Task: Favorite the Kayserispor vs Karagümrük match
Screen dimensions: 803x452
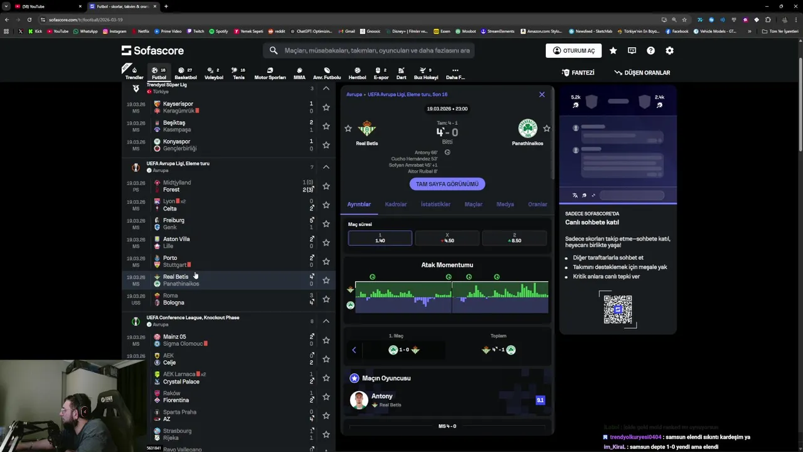Action: tap(326, 107)
